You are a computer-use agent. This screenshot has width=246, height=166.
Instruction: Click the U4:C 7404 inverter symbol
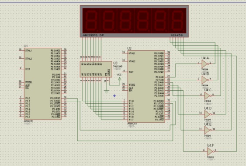[x=208, y=95]
